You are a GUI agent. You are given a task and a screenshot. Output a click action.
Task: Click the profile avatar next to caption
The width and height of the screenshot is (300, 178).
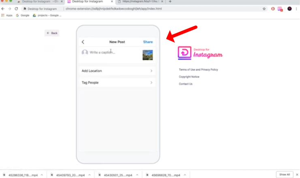click(85, 52)
